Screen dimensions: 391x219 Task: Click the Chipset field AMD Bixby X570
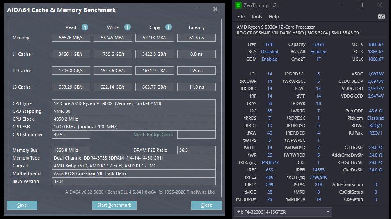coord(134,166)
